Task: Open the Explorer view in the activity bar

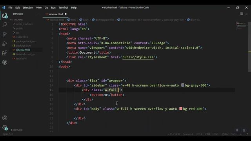Action: tap(5, 16)
